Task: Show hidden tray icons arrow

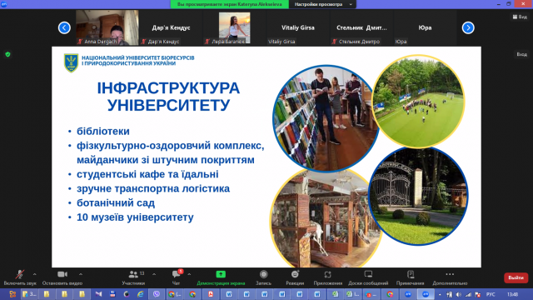Action: [440, 294]
